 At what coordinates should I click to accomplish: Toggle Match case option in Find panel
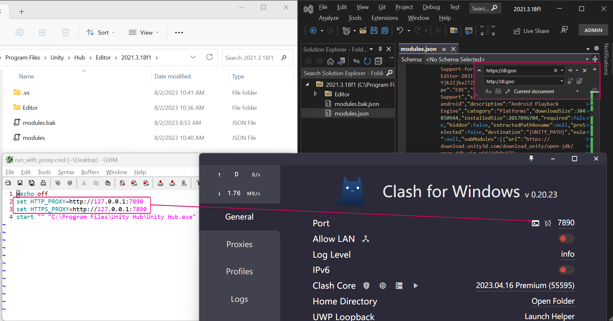point(488,92)
